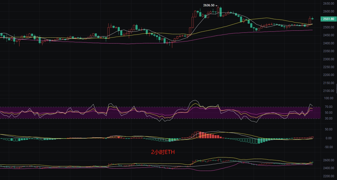The image size is (337, 180).
Task: Click the 2650.00 price axis label
Action: pos(328,4)
